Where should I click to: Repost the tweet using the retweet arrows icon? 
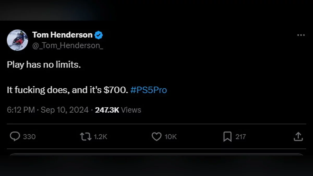coord(86,137)
